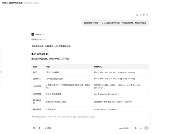Click the paperclip attachment icon

39,128
